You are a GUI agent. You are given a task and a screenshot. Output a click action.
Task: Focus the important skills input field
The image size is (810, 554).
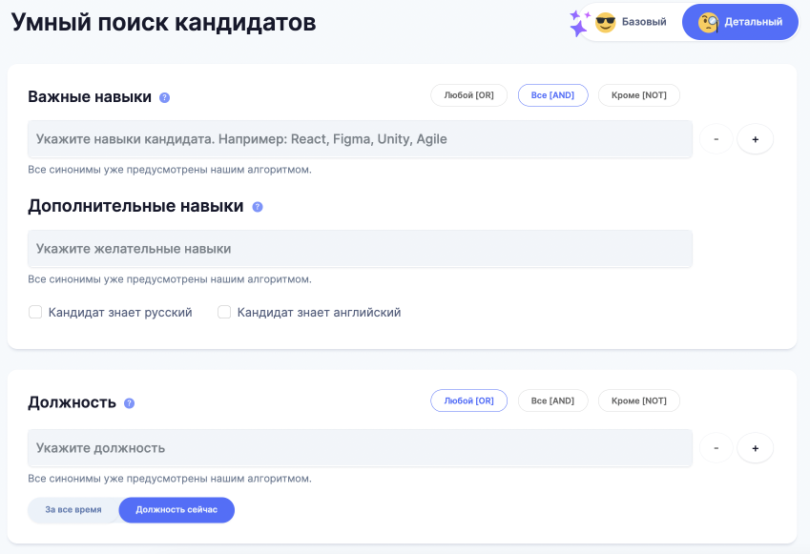(x=360, y=139)
